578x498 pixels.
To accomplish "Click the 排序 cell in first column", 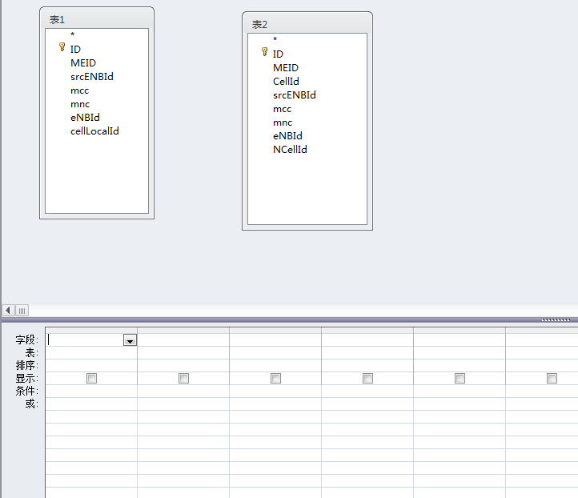I will click(x=91, y=365).
